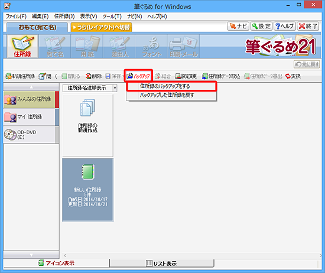This screenshot has width=325, height=273.
Task: Select the 住所録の新規作成 document icon
Action: point(87,116)
